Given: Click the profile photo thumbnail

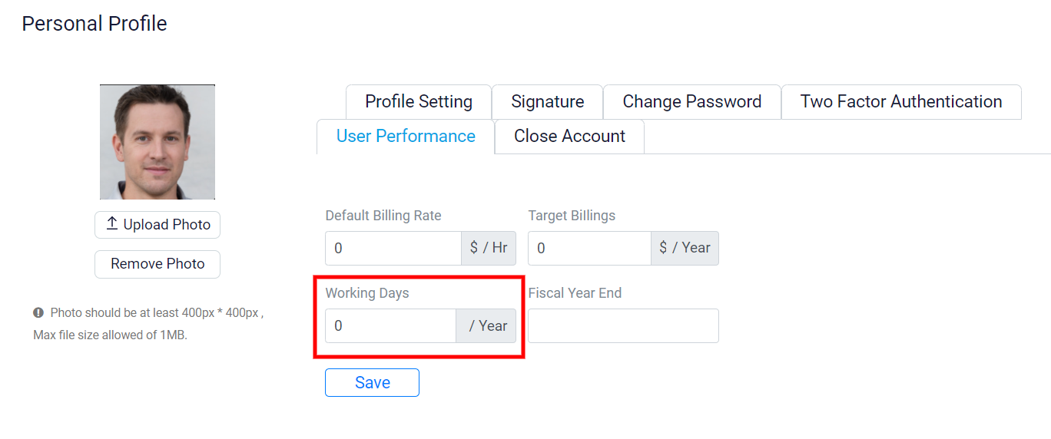Looking at the screenshot, I should point(157,142).
